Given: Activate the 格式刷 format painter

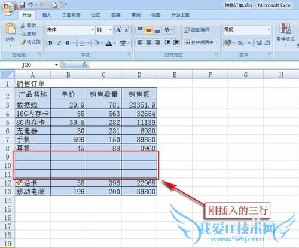Looking at the screenshot, I should point(30,42).
